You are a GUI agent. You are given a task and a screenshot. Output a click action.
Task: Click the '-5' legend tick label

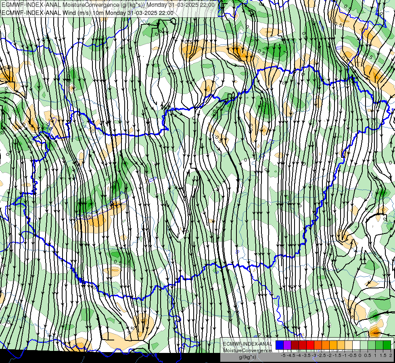coord(283,355)
